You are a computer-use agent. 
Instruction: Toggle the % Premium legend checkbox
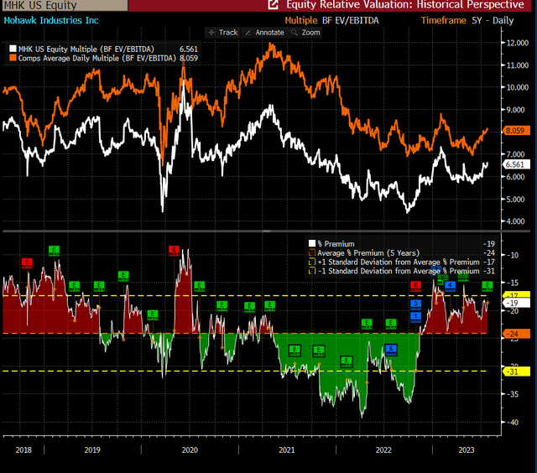[x=312, y=244]
